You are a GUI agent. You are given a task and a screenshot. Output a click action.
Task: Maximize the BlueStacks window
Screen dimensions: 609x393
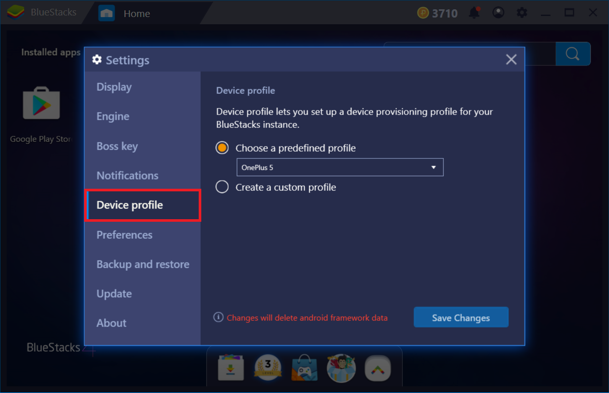569,13
